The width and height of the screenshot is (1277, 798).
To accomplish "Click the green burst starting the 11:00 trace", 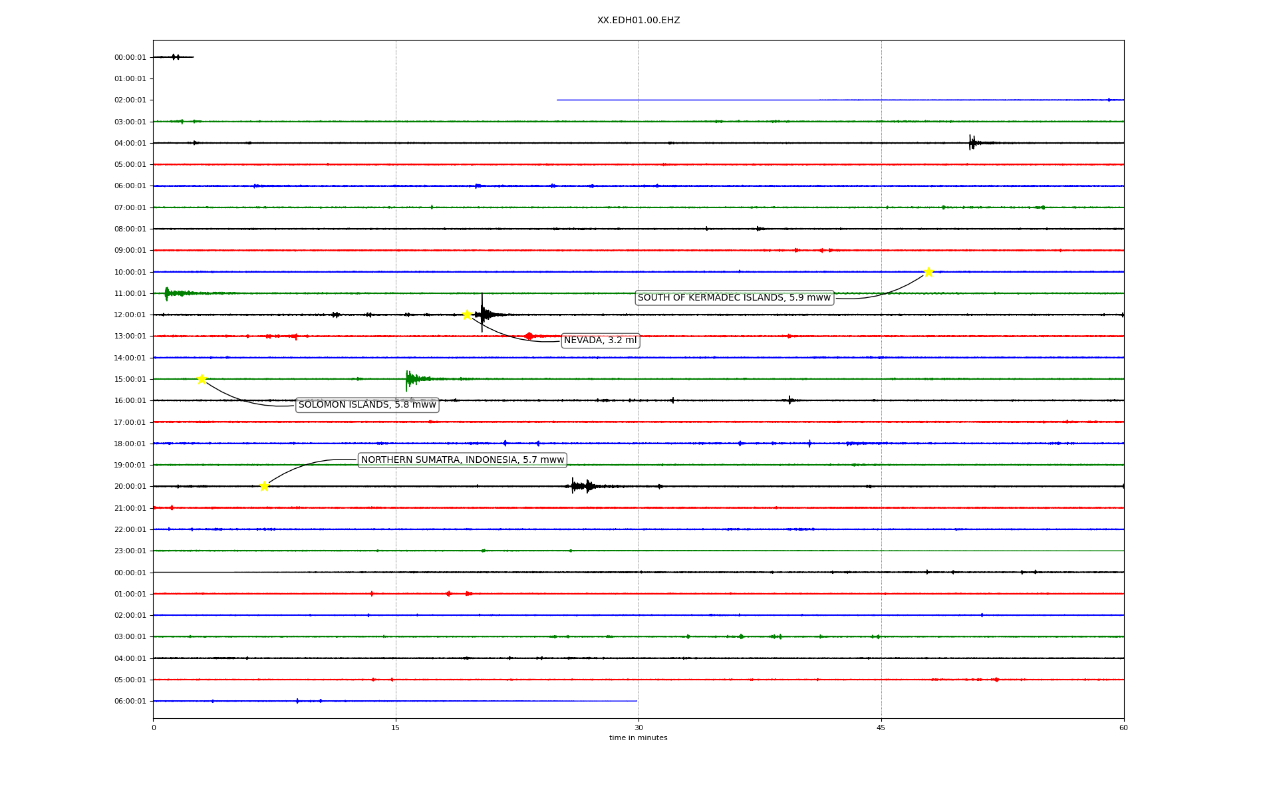I will (168, 293).
